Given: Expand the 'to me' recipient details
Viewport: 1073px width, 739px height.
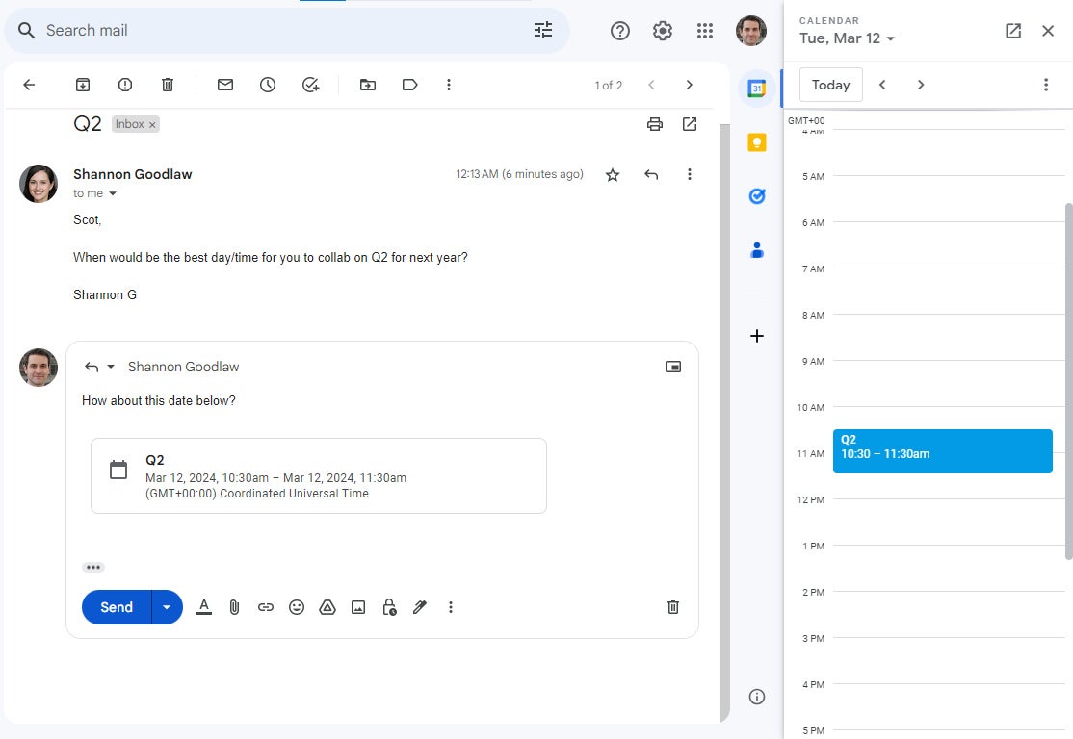Looking at the screenshot, I should [113, 194].
